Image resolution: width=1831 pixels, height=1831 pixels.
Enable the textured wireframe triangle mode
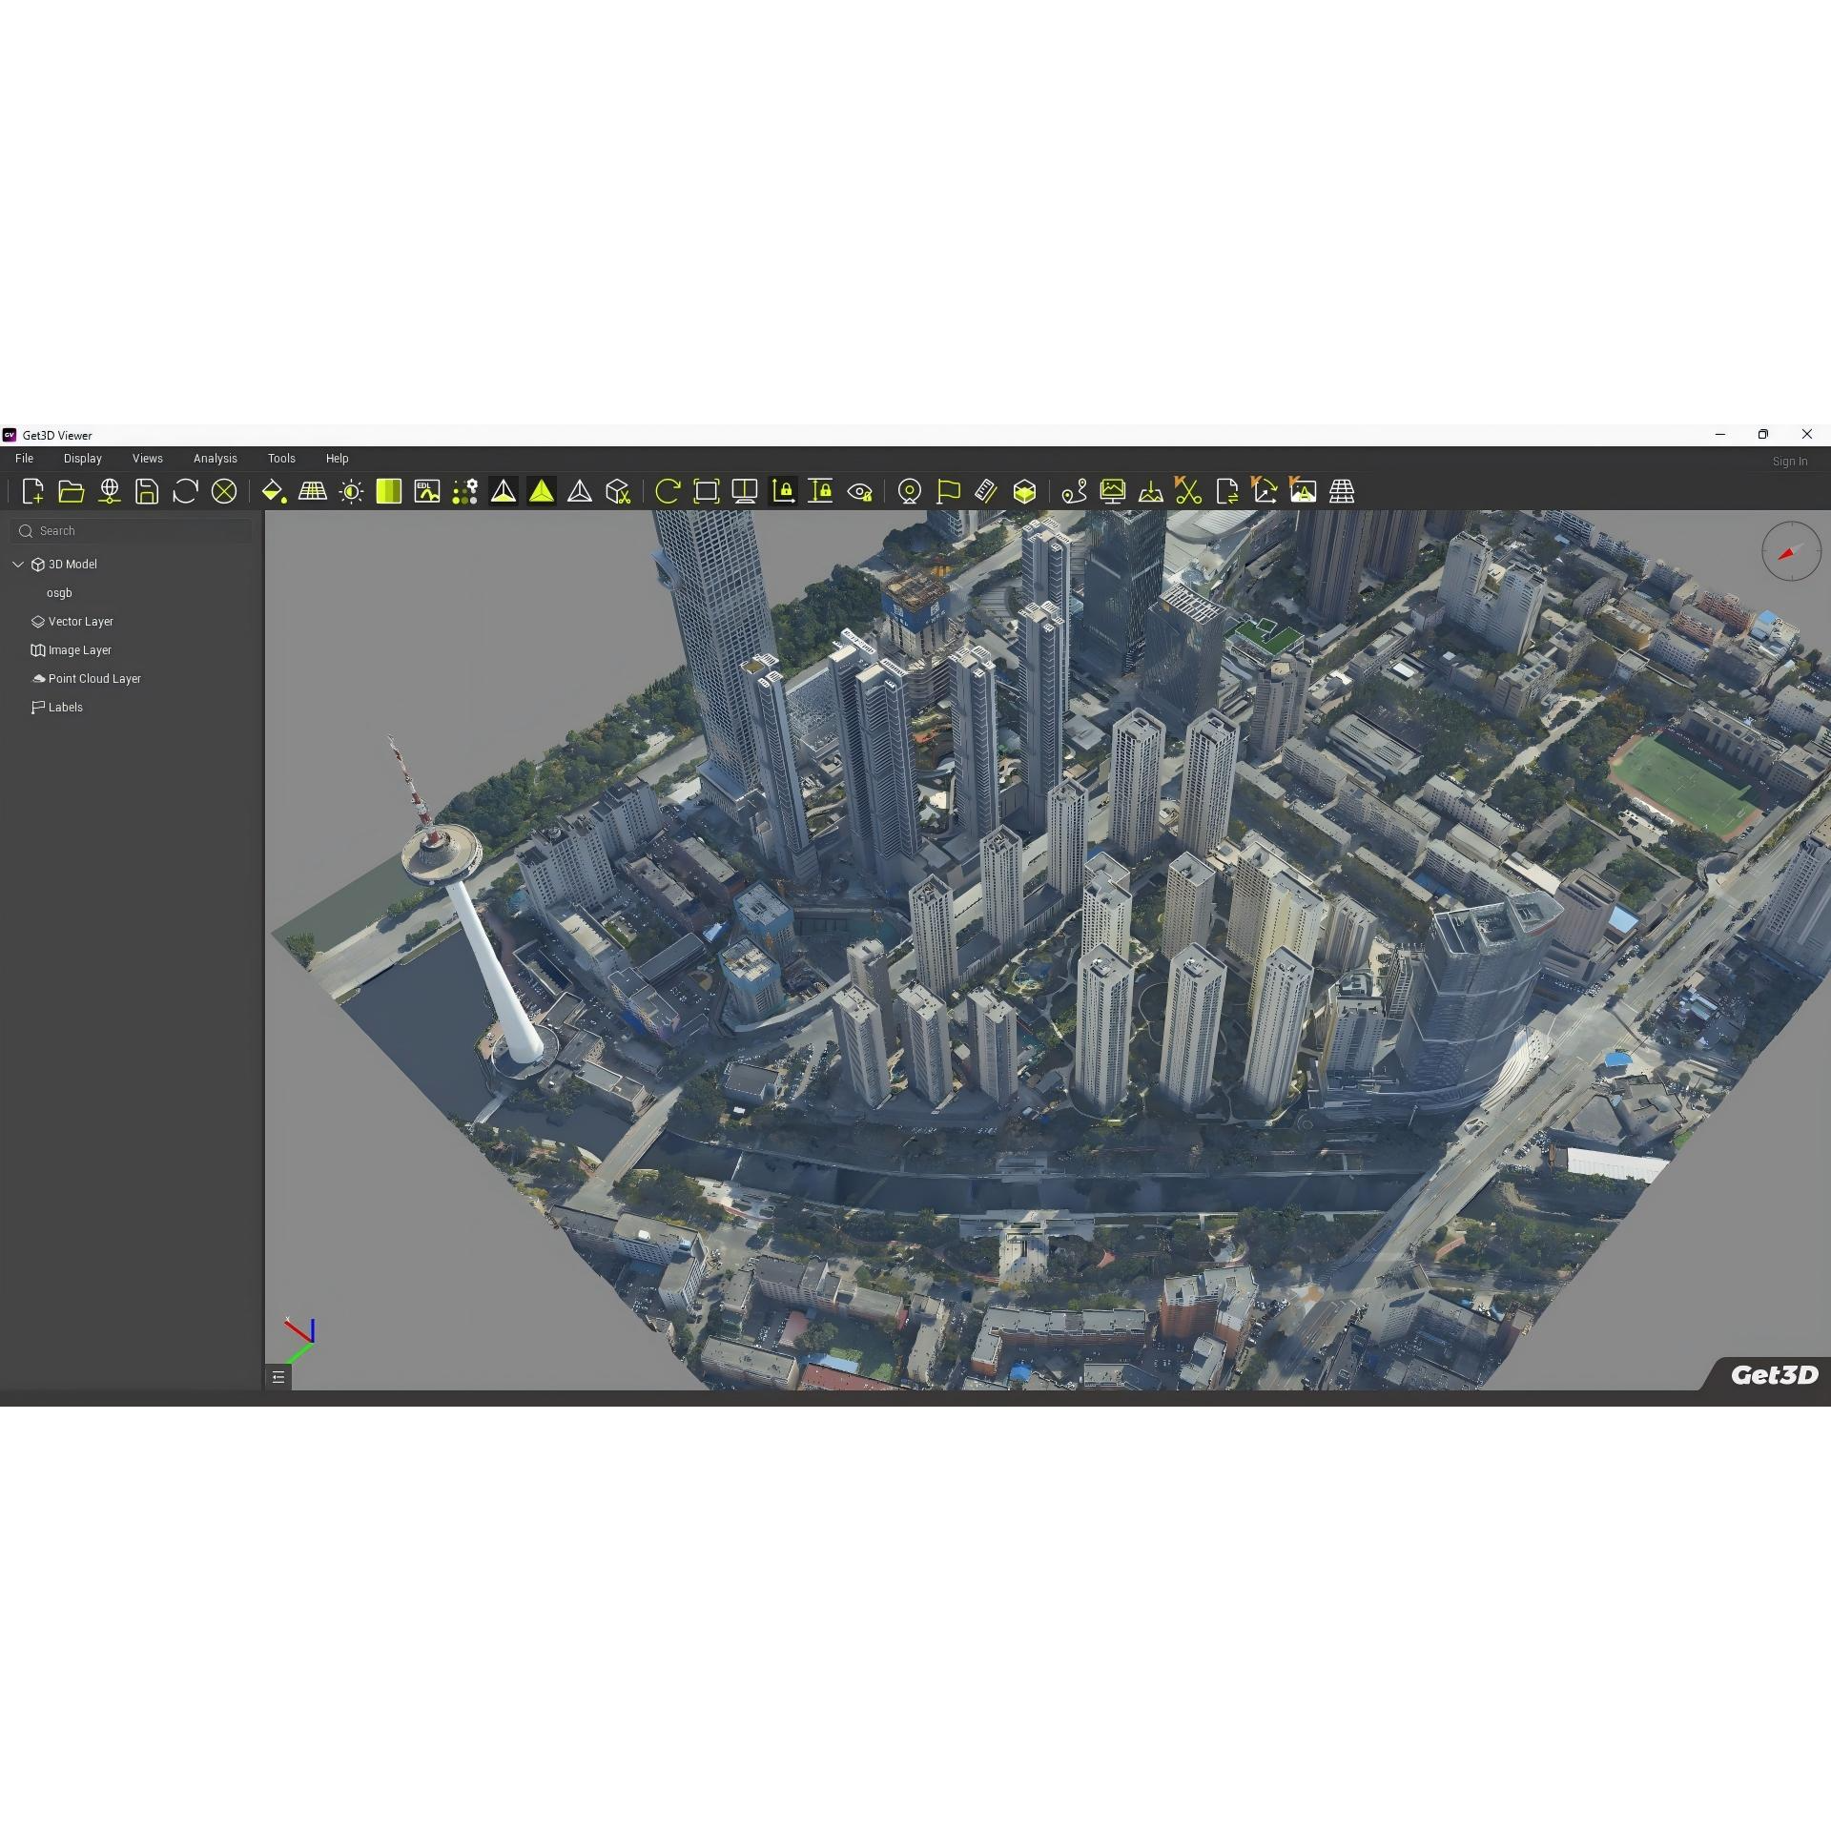click(504, 491)
